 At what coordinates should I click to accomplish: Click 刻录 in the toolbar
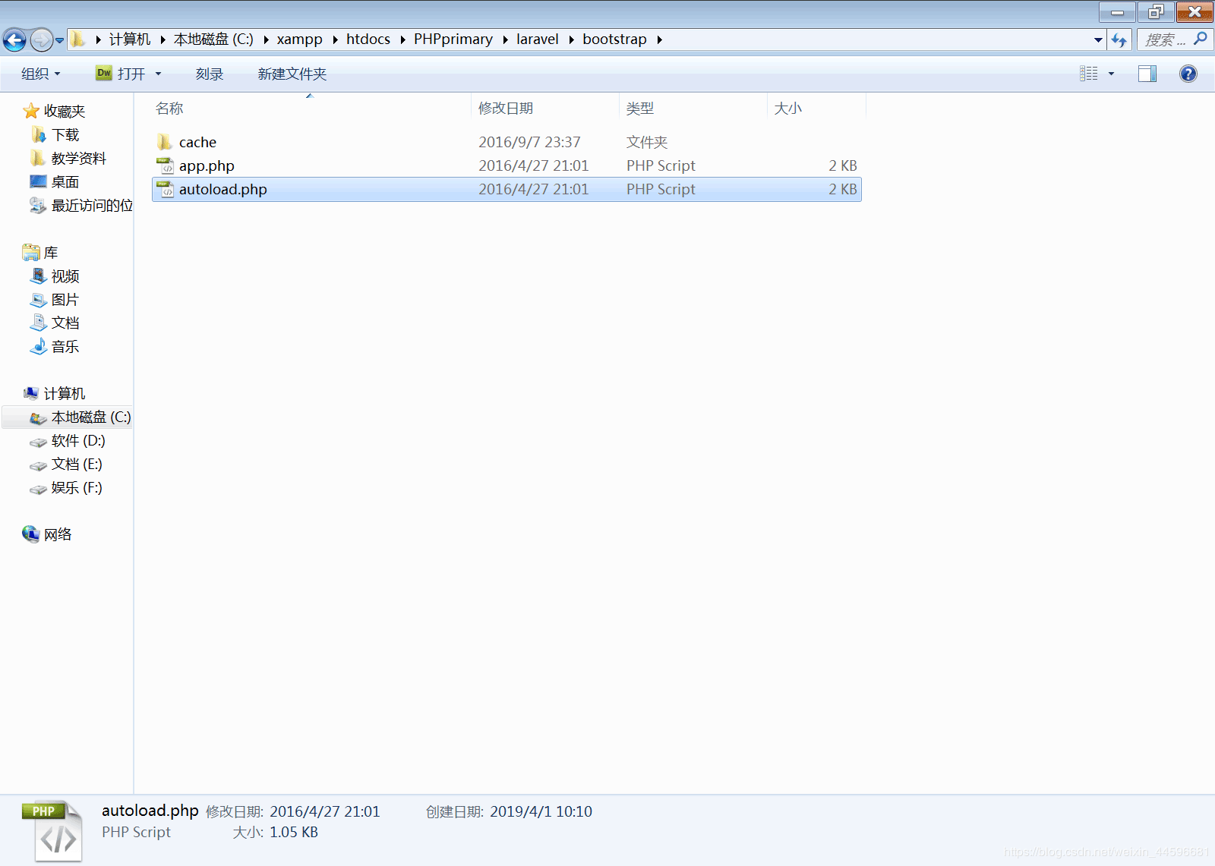[x=210, y=74]
